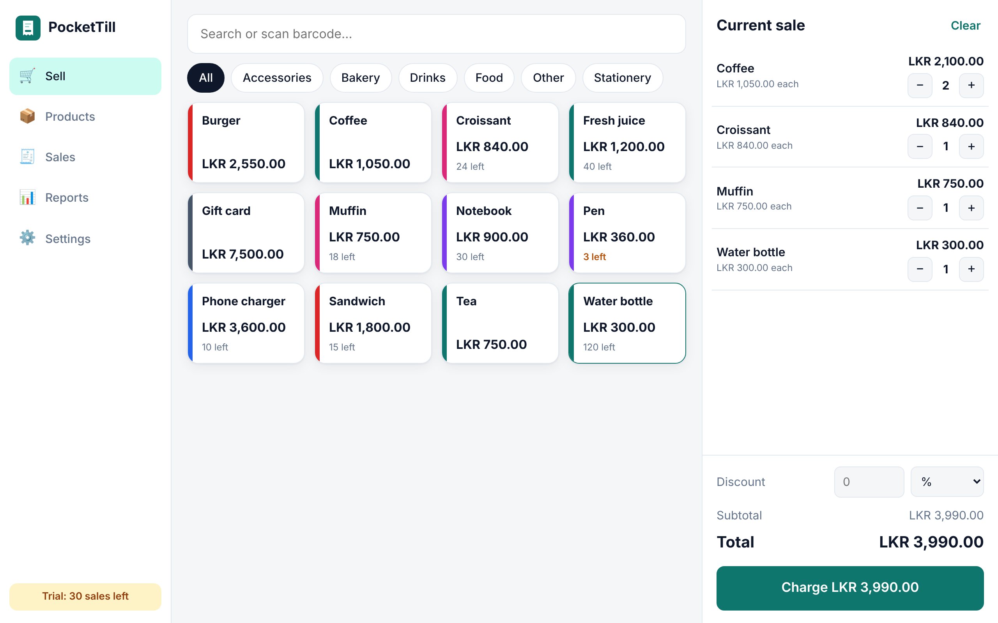Click the PocketTill receipt logo icon
This screenshot has height=623, width=998.
(28, 28)
